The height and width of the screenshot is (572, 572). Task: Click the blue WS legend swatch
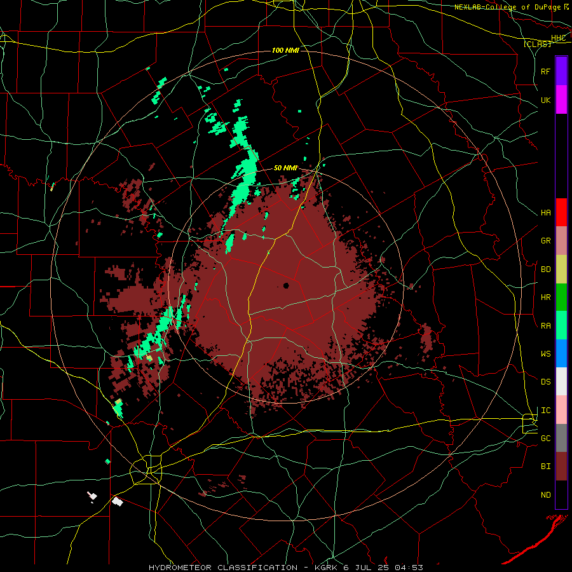click(x=561, y=353)
